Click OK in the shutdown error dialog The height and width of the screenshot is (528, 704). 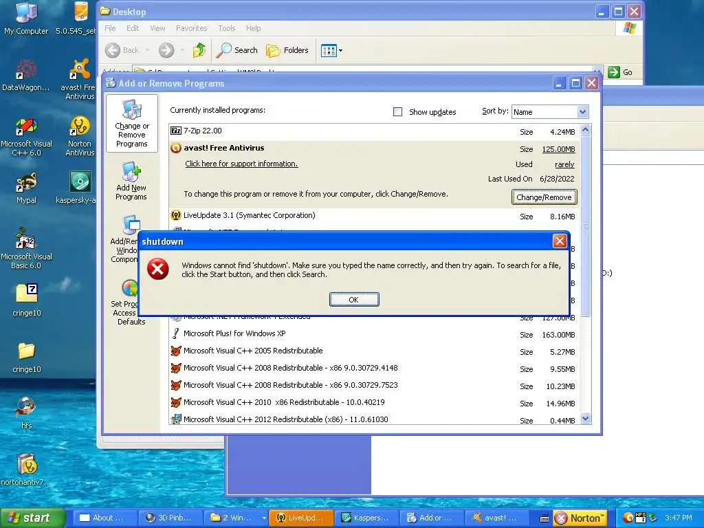coord(354,300)
